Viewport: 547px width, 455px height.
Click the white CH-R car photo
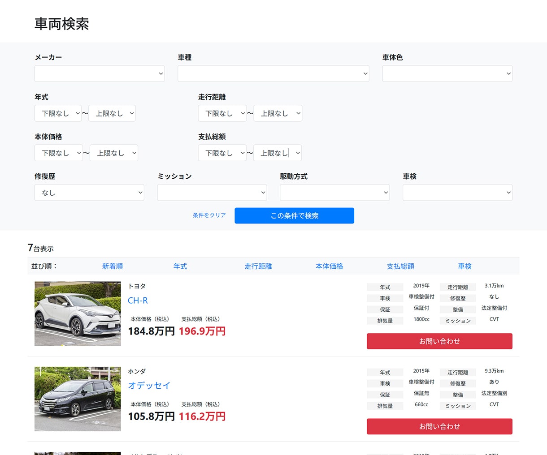[x=78, y=313]
